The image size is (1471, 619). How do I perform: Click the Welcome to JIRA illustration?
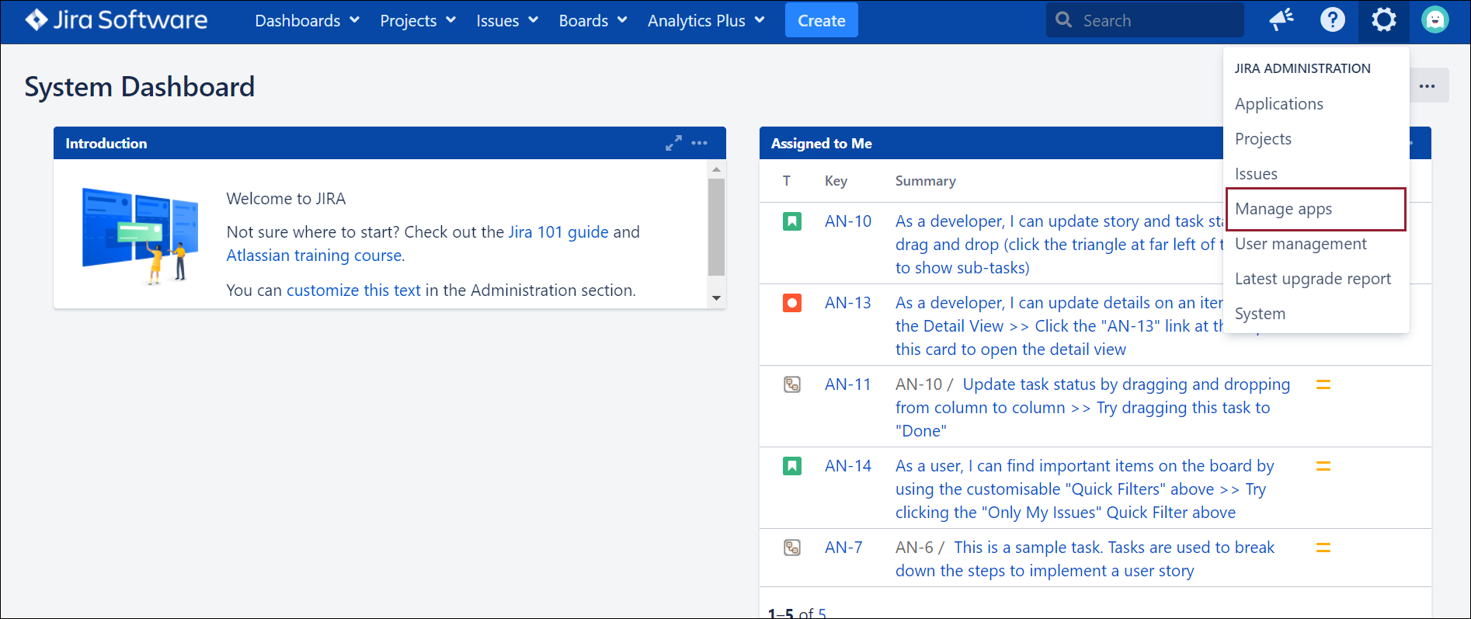141,236
